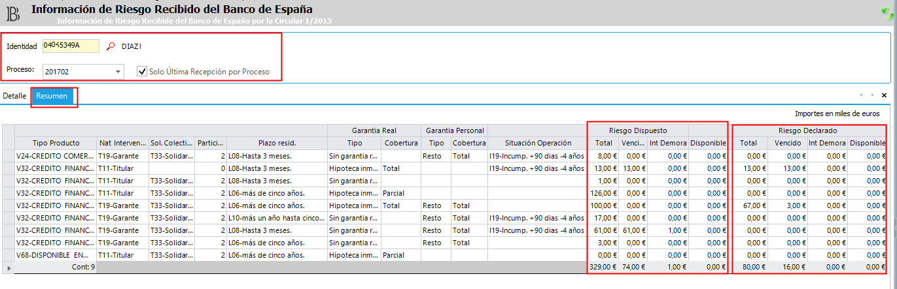Click Int Demora header under Riesgo Declarado
The image size is (897, 289).
[827, 143]
